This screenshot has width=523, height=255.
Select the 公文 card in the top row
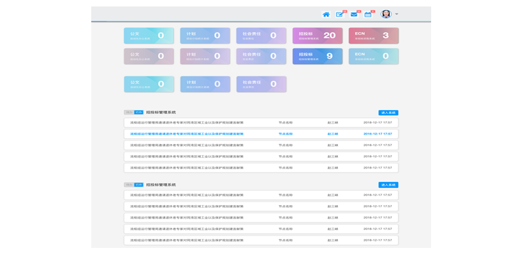click(149, 36)
